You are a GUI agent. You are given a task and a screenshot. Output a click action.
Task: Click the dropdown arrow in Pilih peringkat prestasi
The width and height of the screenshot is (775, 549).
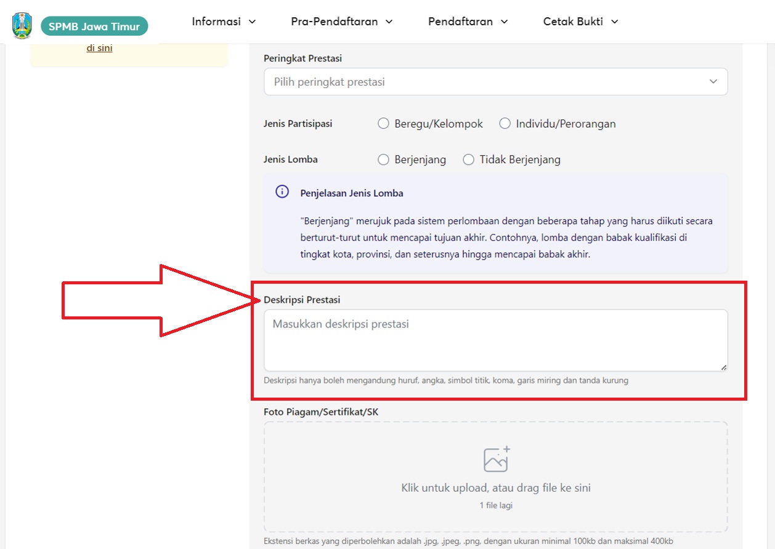tap(713, 82)
